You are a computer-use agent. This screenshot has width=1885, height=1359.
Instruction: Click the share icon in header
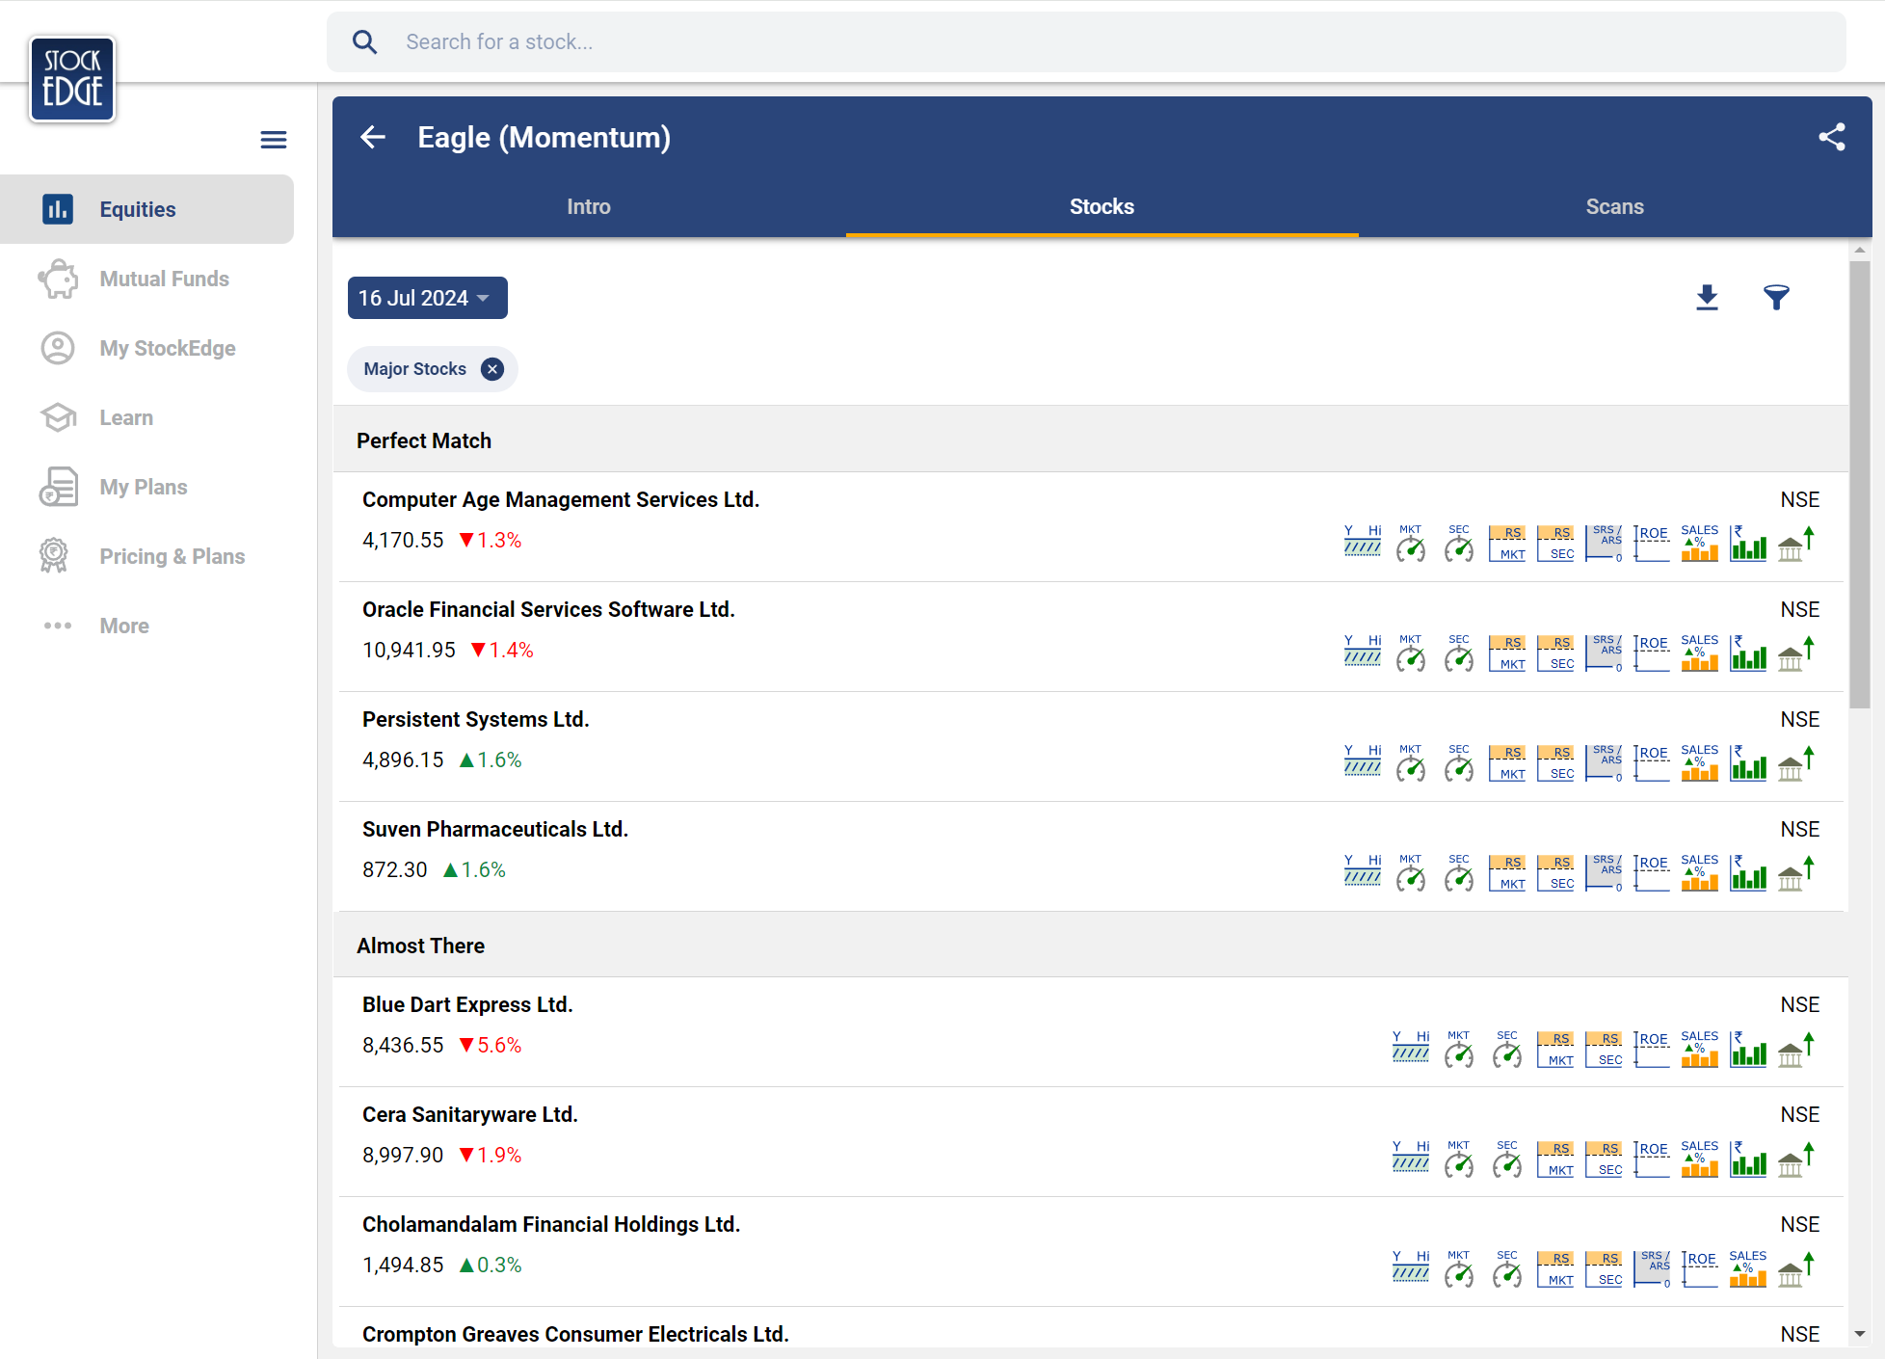(x=1831, y=137)
